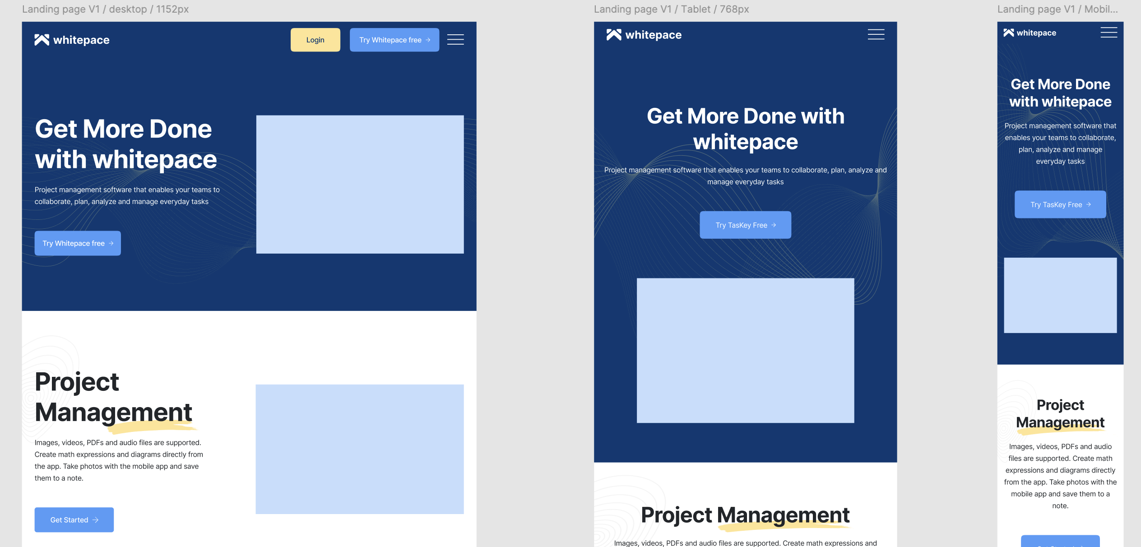Open the hamburger menu in mobile frame

1109,32
